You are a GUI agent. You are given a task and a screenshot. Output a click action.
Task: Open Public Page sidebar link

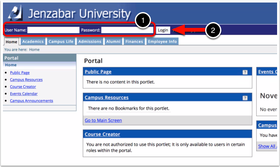click(x=20, y=72)
